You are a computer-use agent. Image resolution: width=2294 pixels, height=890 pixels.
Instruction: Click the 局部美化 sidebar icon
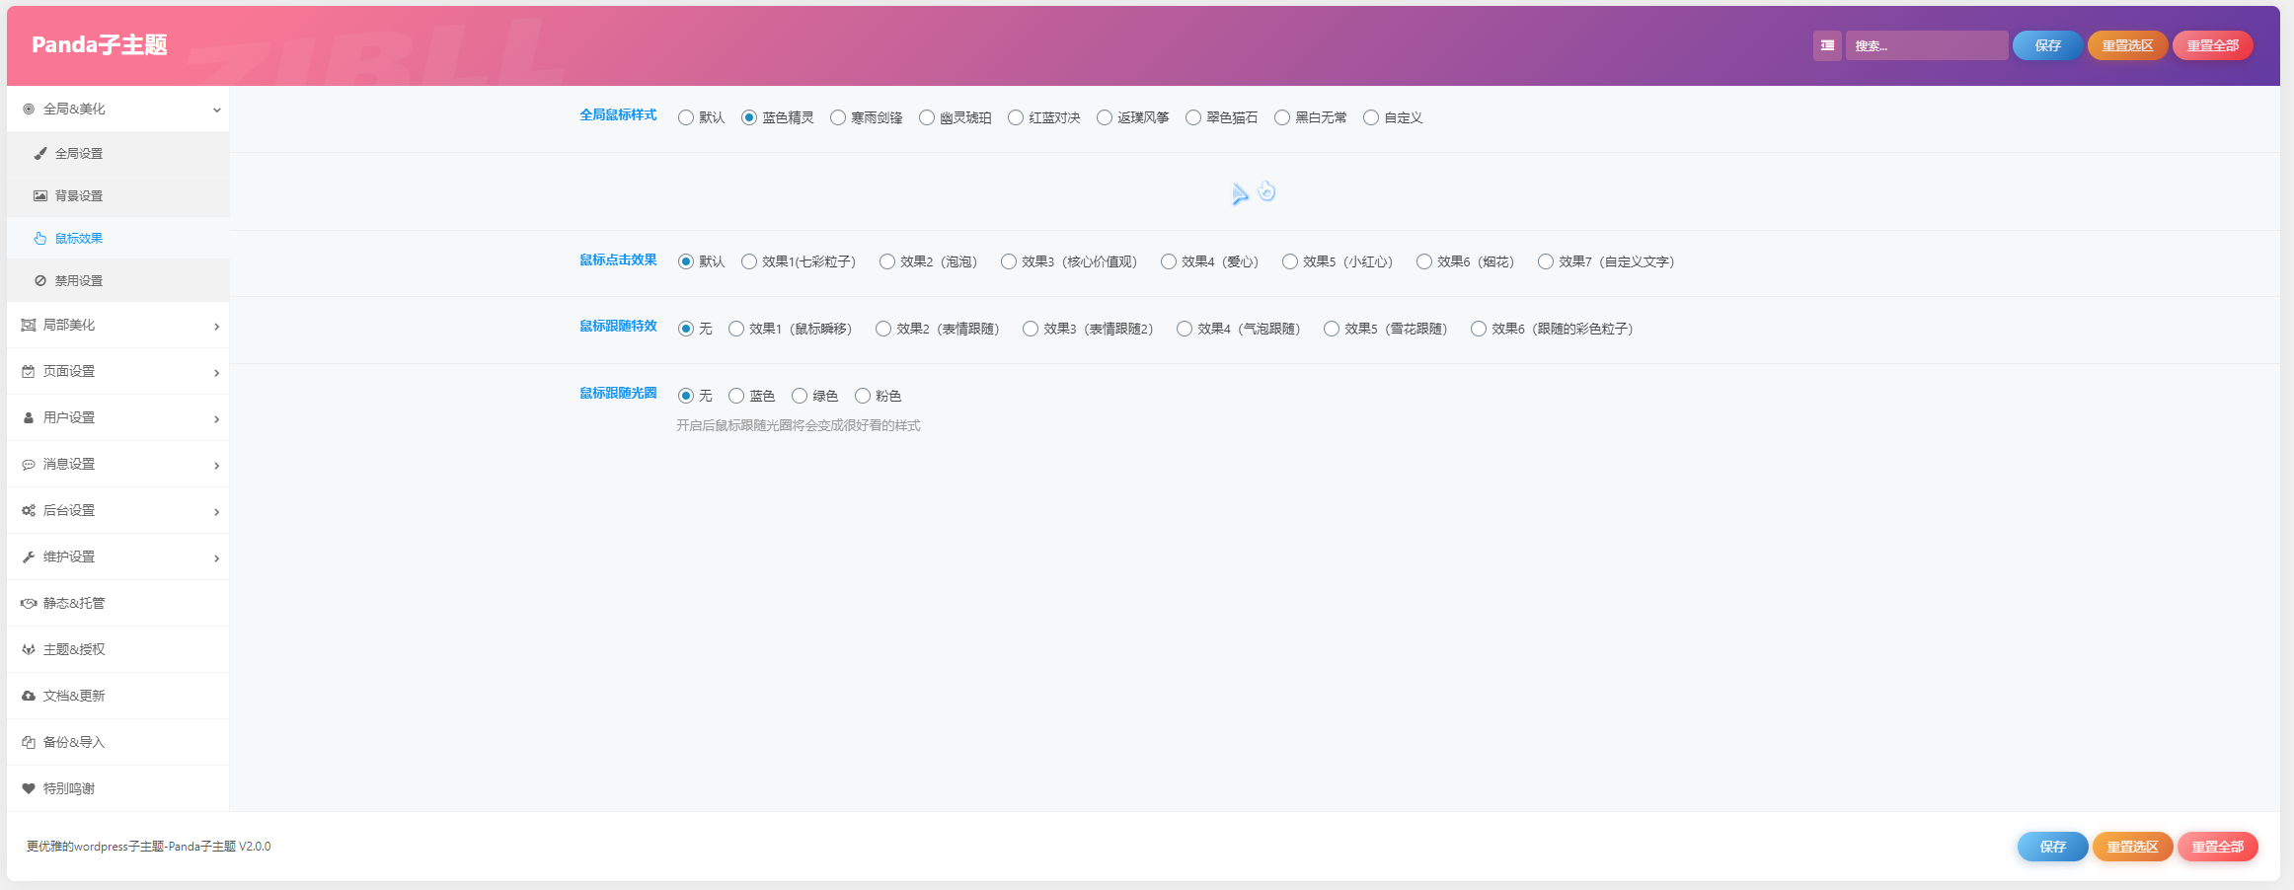[x=29, y=326]
